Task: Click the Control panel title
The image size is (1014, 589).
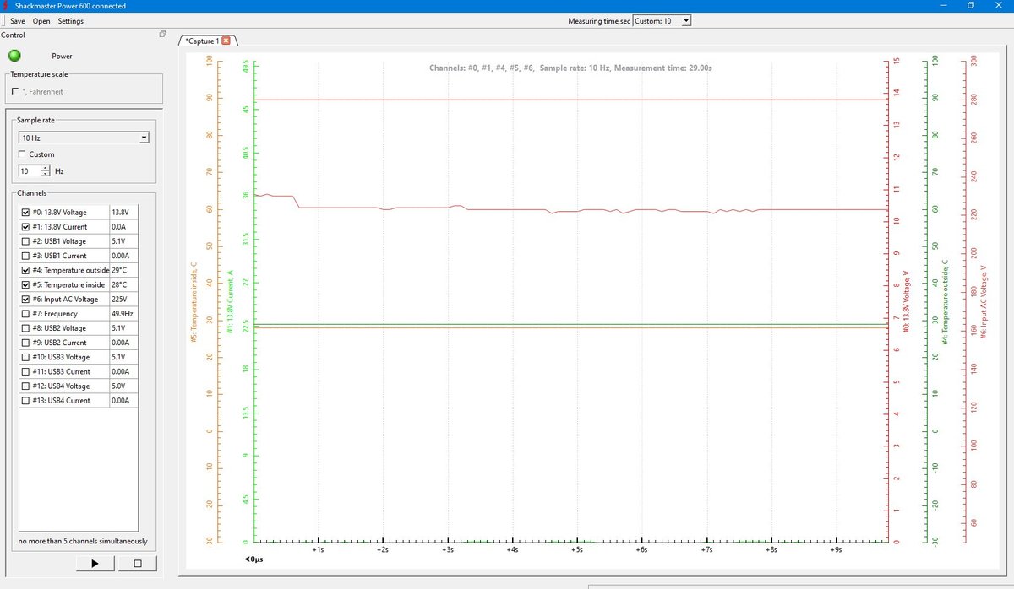Action: pyautogui.click(x=14, y=35)
